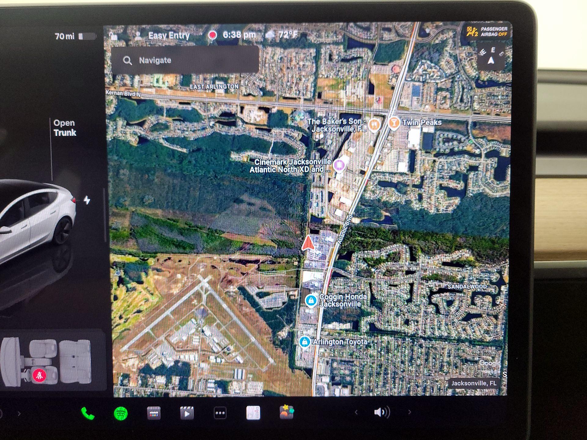Image resolution: width=587 pixels, height=440 pixels.
Task: Tap the 70 mi battery range indicator
Action: pos(75,36)
